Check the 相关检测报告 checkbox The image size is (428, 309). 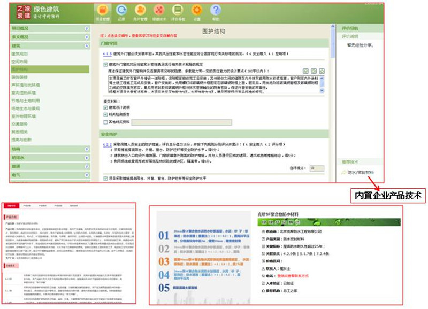pyautogui.click(x=105, y=115)
